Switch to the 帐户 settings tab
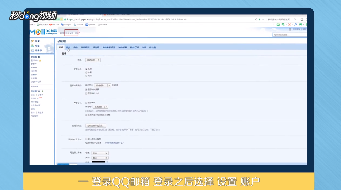 (68, 47)
